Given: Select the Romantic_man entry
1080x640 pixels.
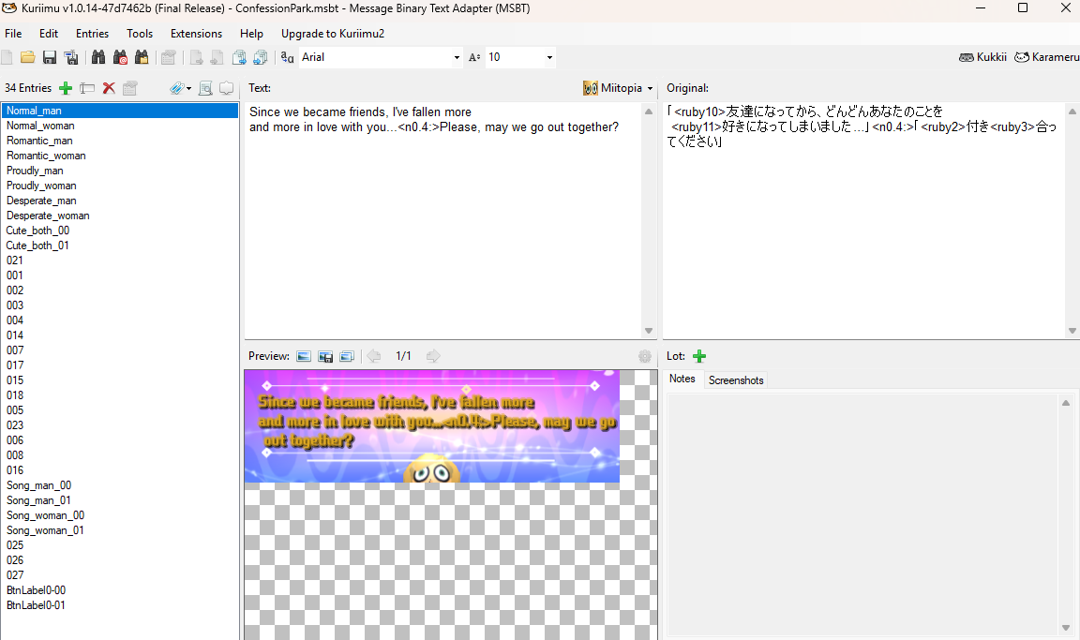Looking at the screenshot, I should (x=120, y=141).
